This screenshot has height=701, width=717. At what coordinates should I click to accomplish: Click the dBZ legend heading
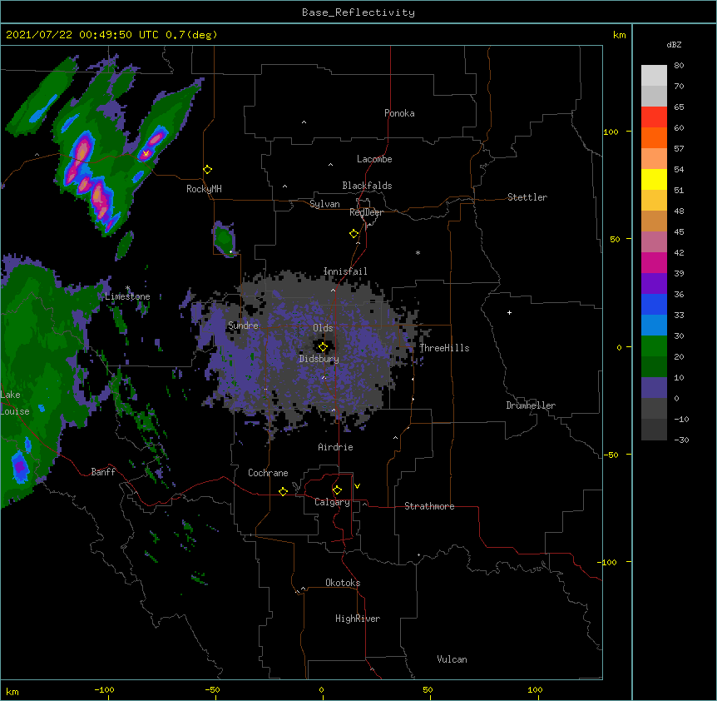click(674, 45)
